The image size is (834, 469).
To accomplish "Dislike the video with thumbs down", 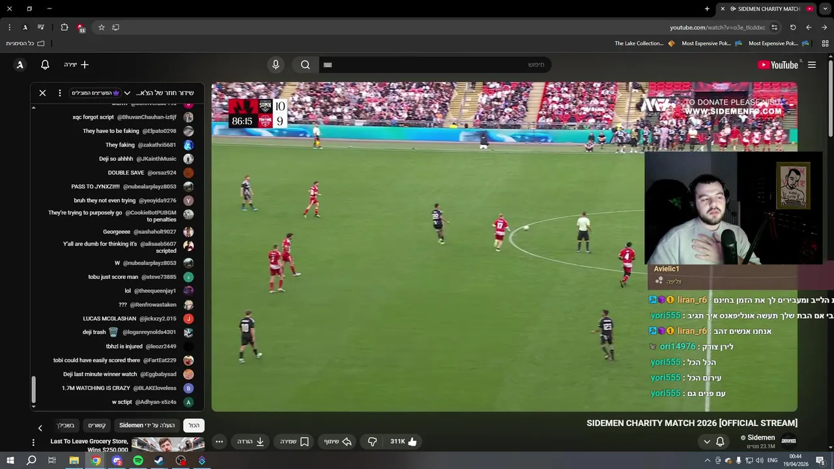I will [x=372, y=442].
